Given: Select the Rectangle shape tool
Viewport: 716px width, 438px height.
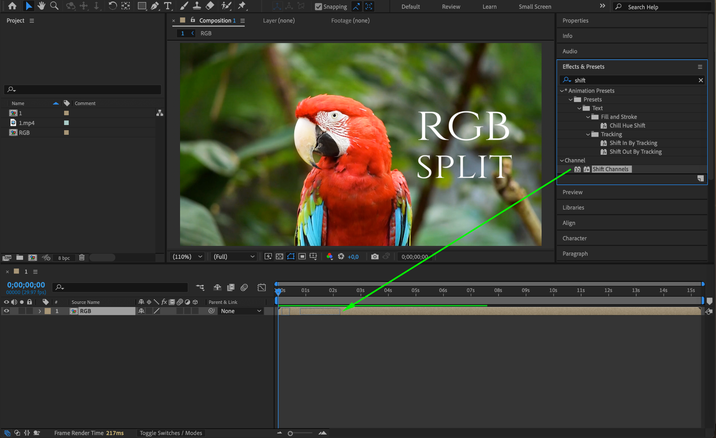Looking at the screenshot, I should [x=142, y=6].
